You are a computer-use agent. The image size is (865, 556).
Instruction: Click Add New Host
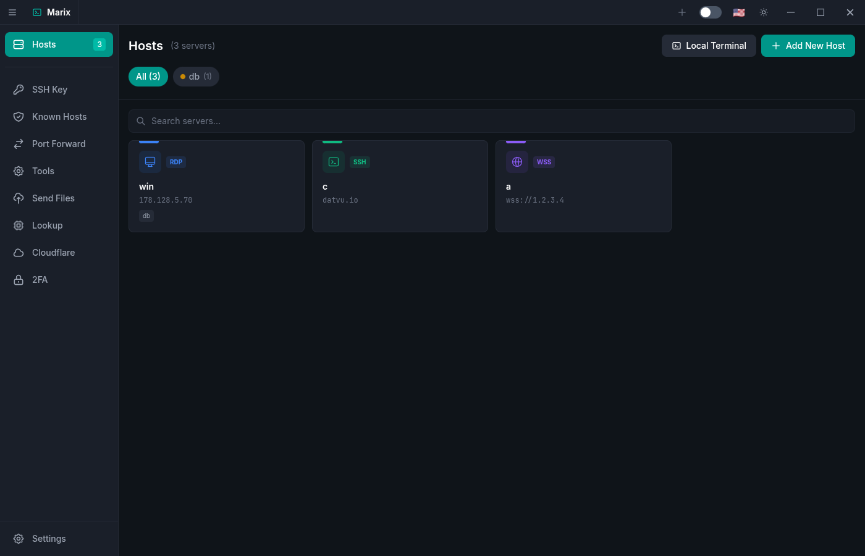click(x=808, y=45)
